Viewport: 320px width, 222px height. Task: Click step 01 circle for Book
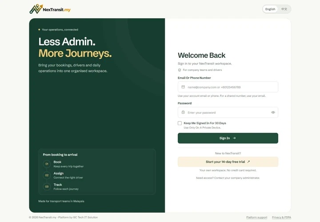click(47, 164)
